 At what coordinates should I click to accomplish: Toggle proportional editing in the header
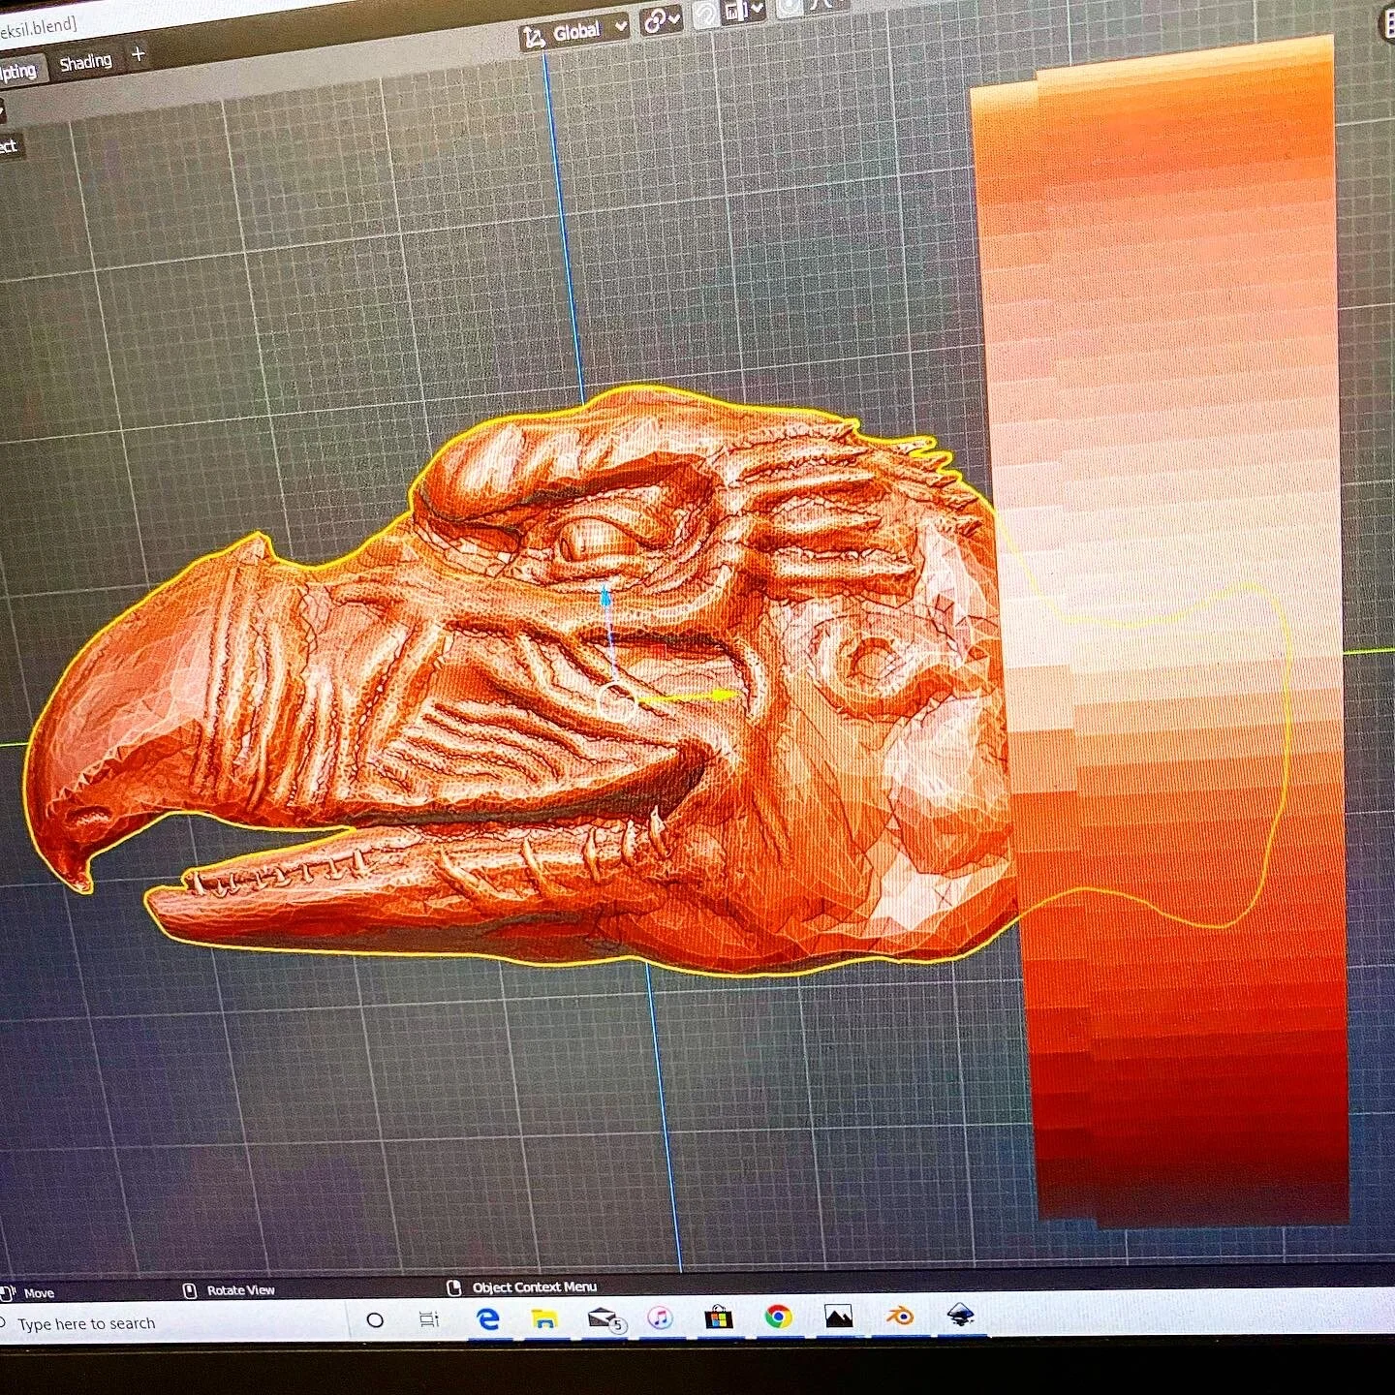(790, 8)
